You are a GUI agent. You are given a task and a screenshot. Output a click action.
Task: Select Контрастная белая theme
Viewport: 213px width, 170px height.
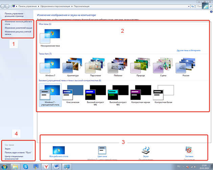point(163,93)
